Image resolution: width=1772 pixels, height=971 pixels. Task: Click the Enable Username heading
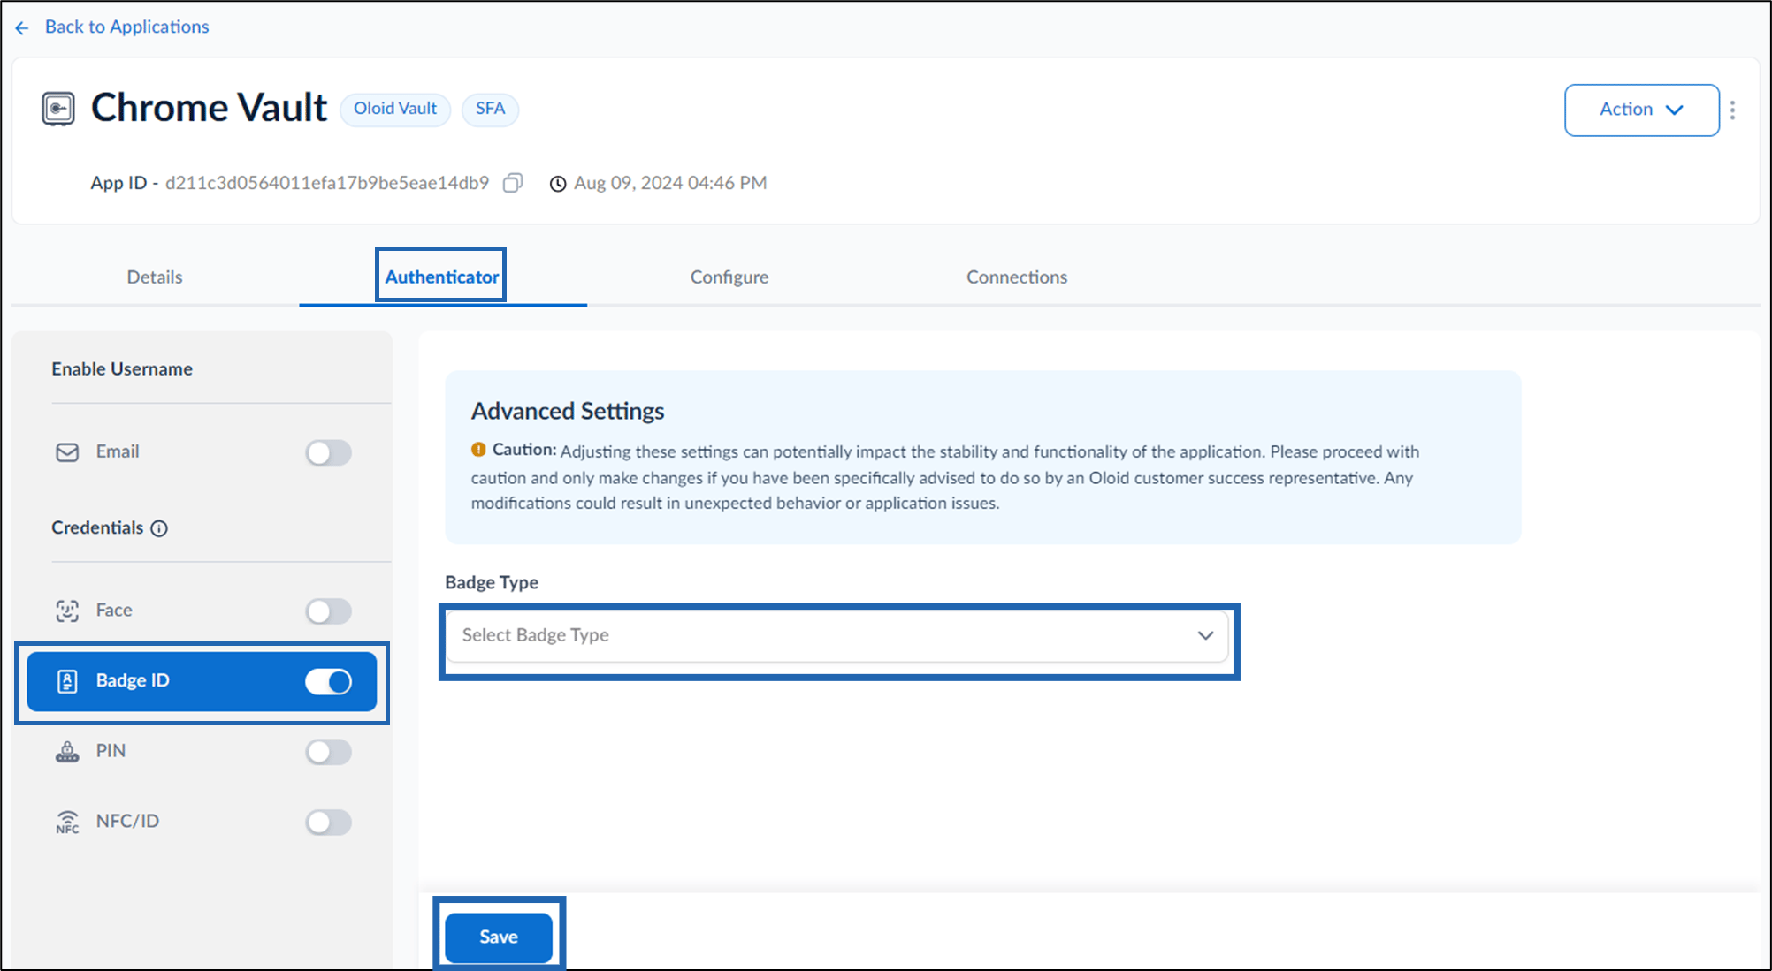pyautogui.click(x=122, y=368)
